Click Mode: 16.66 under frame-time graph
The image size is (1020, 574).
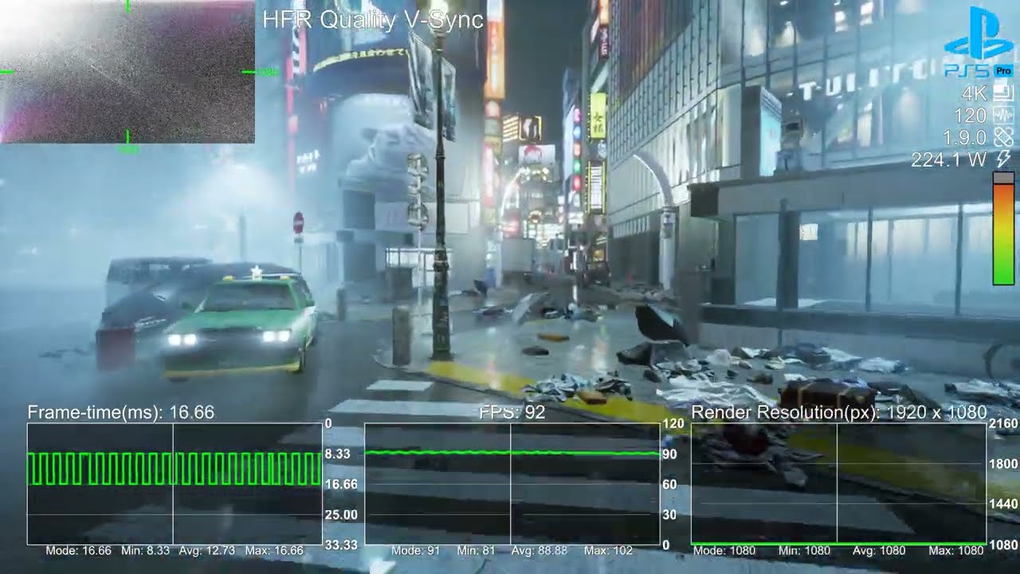pos(78,551)
